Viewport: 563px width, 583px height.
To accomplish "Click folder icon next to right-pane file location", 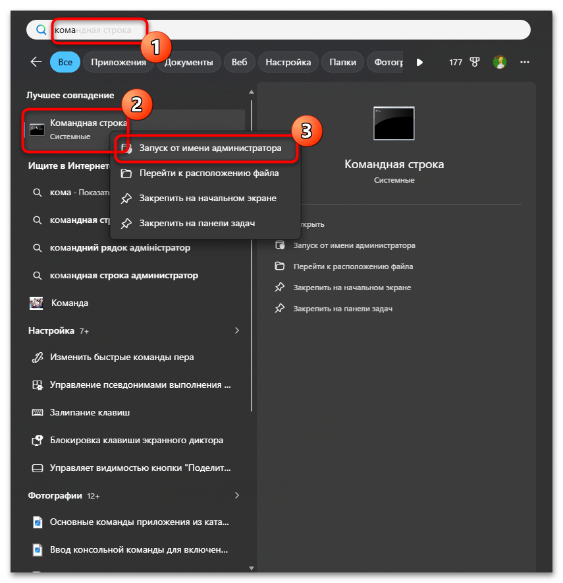I will coord(279,266).
